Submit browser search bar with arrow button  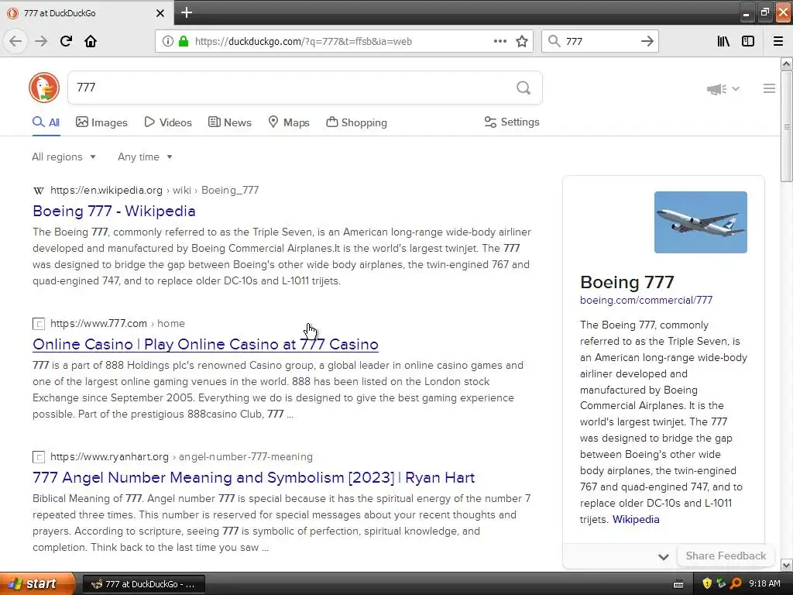click(x=647, y=41)
